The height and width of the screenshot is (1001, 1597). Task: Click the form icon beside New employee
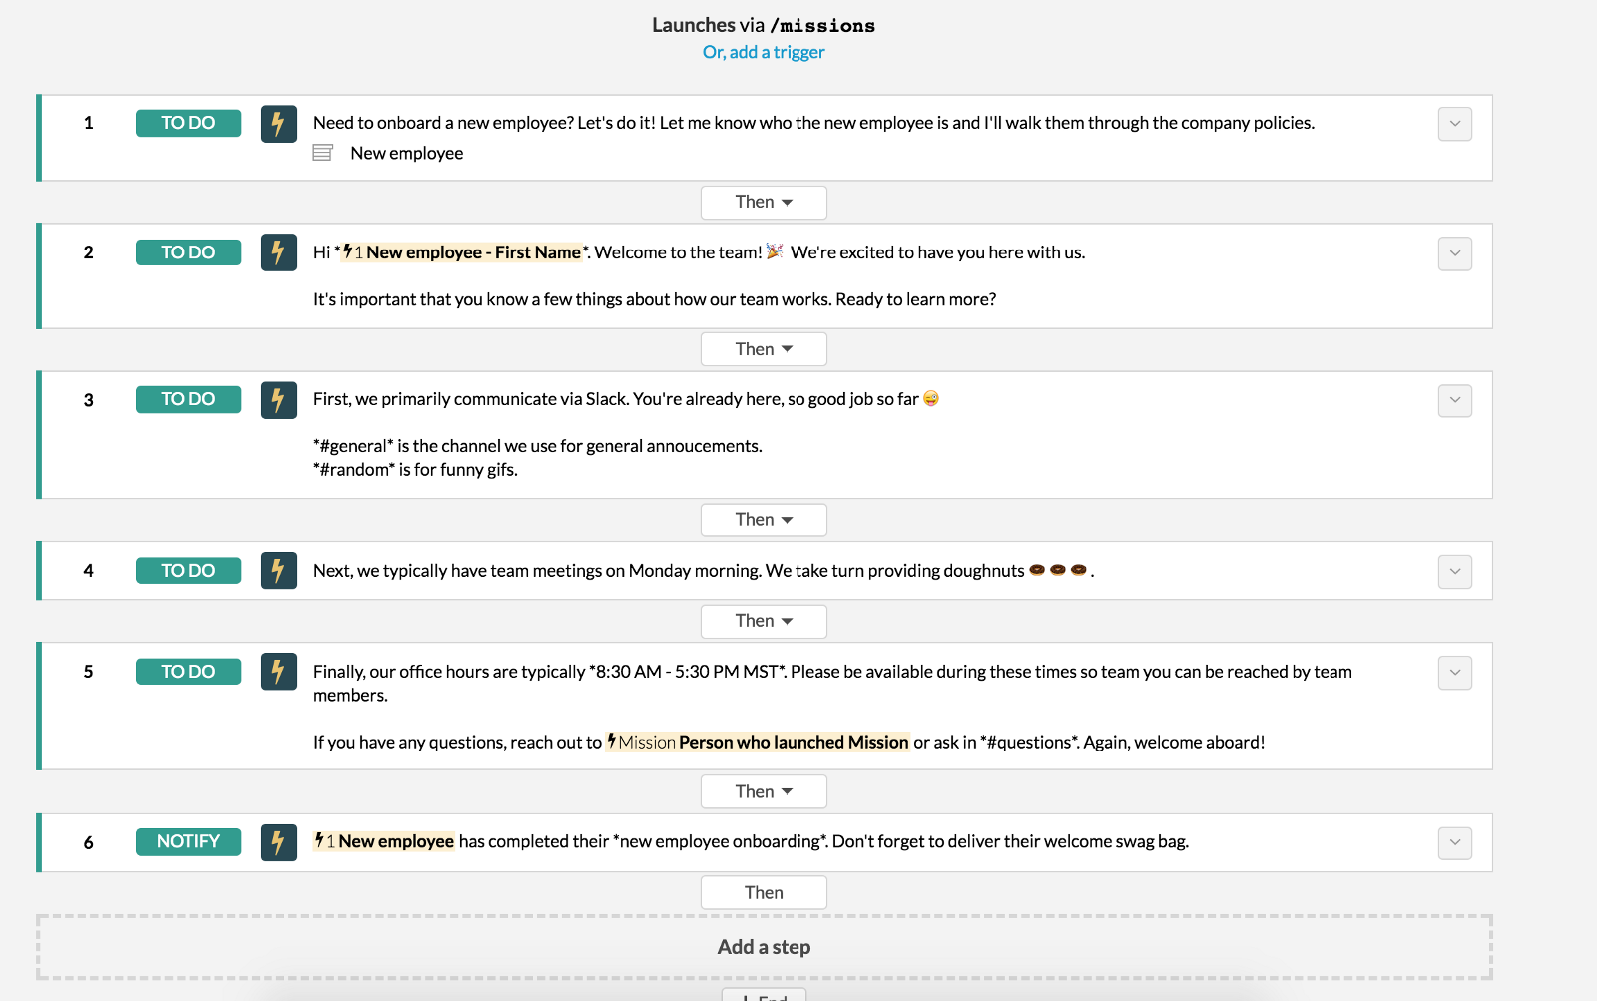click(322, 153)
